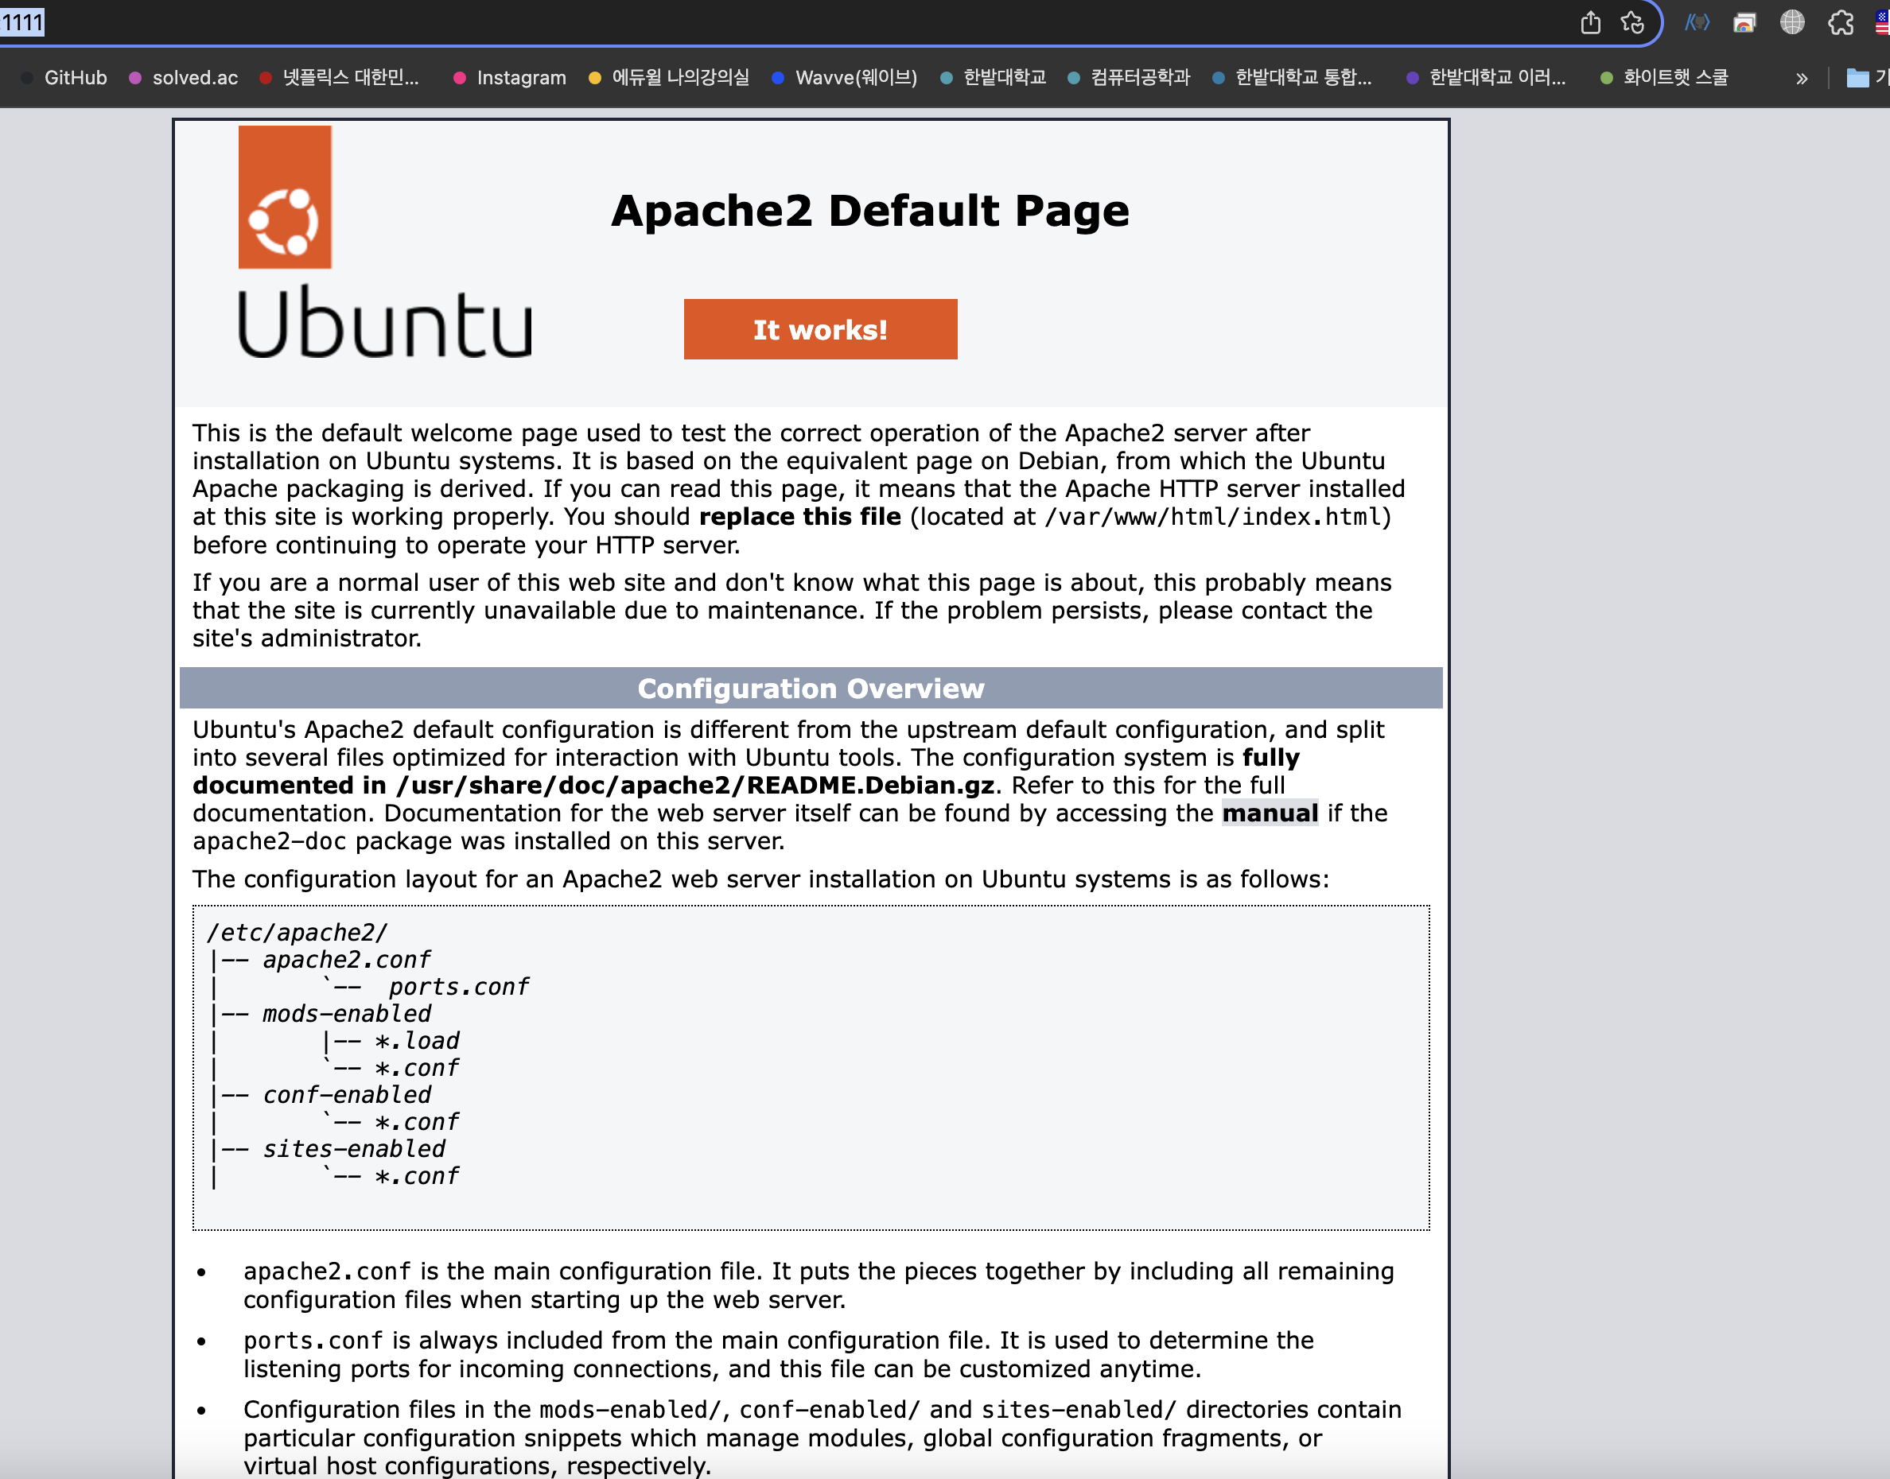
Task: Click the /var/www/html/index.html path text
Action: coord(1212,517)
